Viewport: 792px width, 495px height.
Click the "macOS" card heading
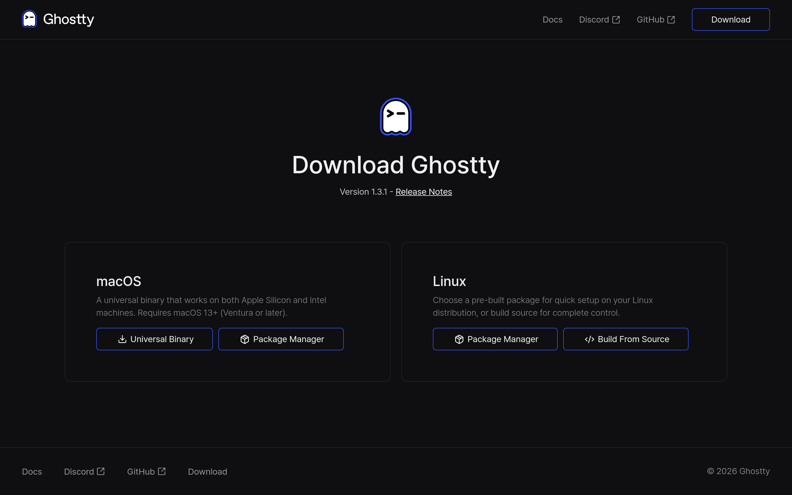[119, 281]
